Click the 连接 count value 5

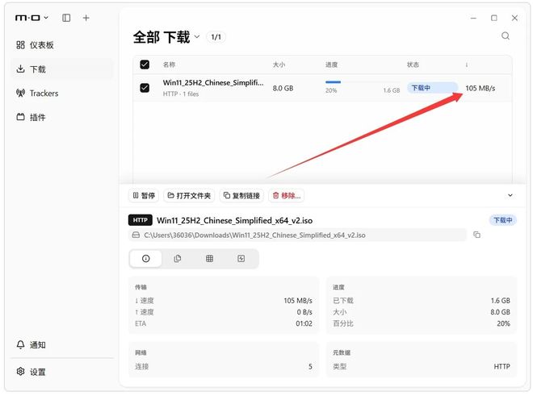coord(310,366)
